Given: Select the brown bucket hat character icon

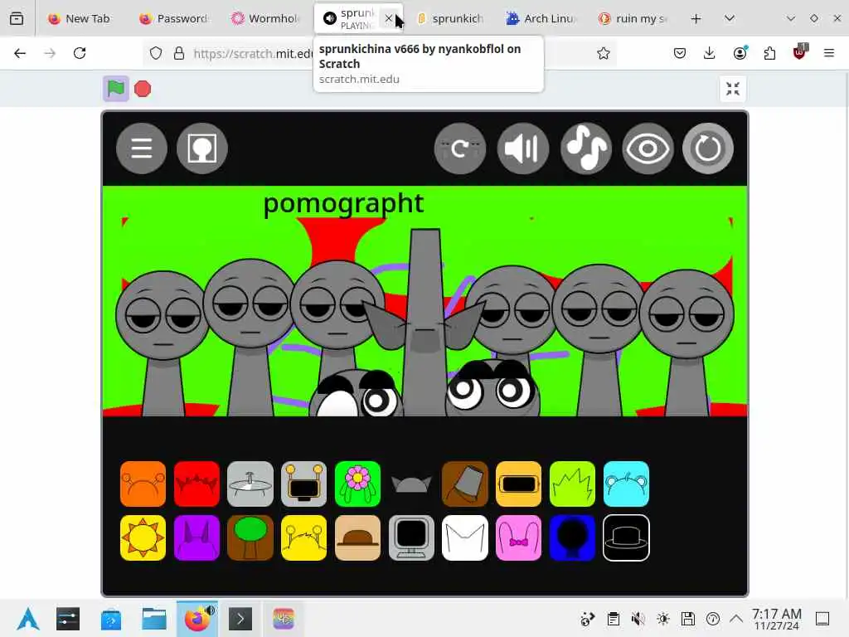Looking at the screenshot, I should pyautogui.click(x=464, y=484).
